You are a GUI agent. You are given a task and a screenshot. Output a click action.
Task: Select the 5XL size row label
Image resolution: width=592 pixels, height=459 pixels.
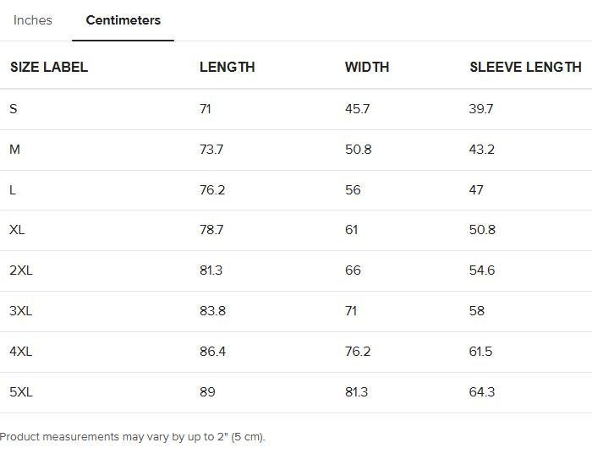click(x=21, y=392)
